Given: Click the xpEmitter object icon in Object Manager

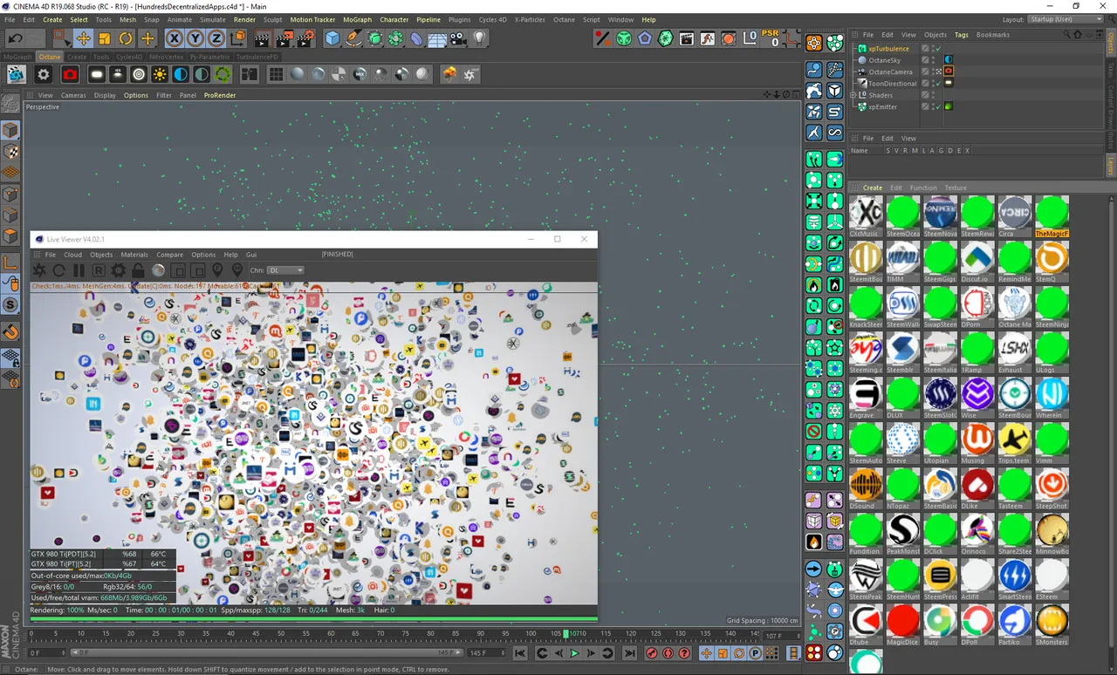Looking at the screenshot, I should pos(862,106).
